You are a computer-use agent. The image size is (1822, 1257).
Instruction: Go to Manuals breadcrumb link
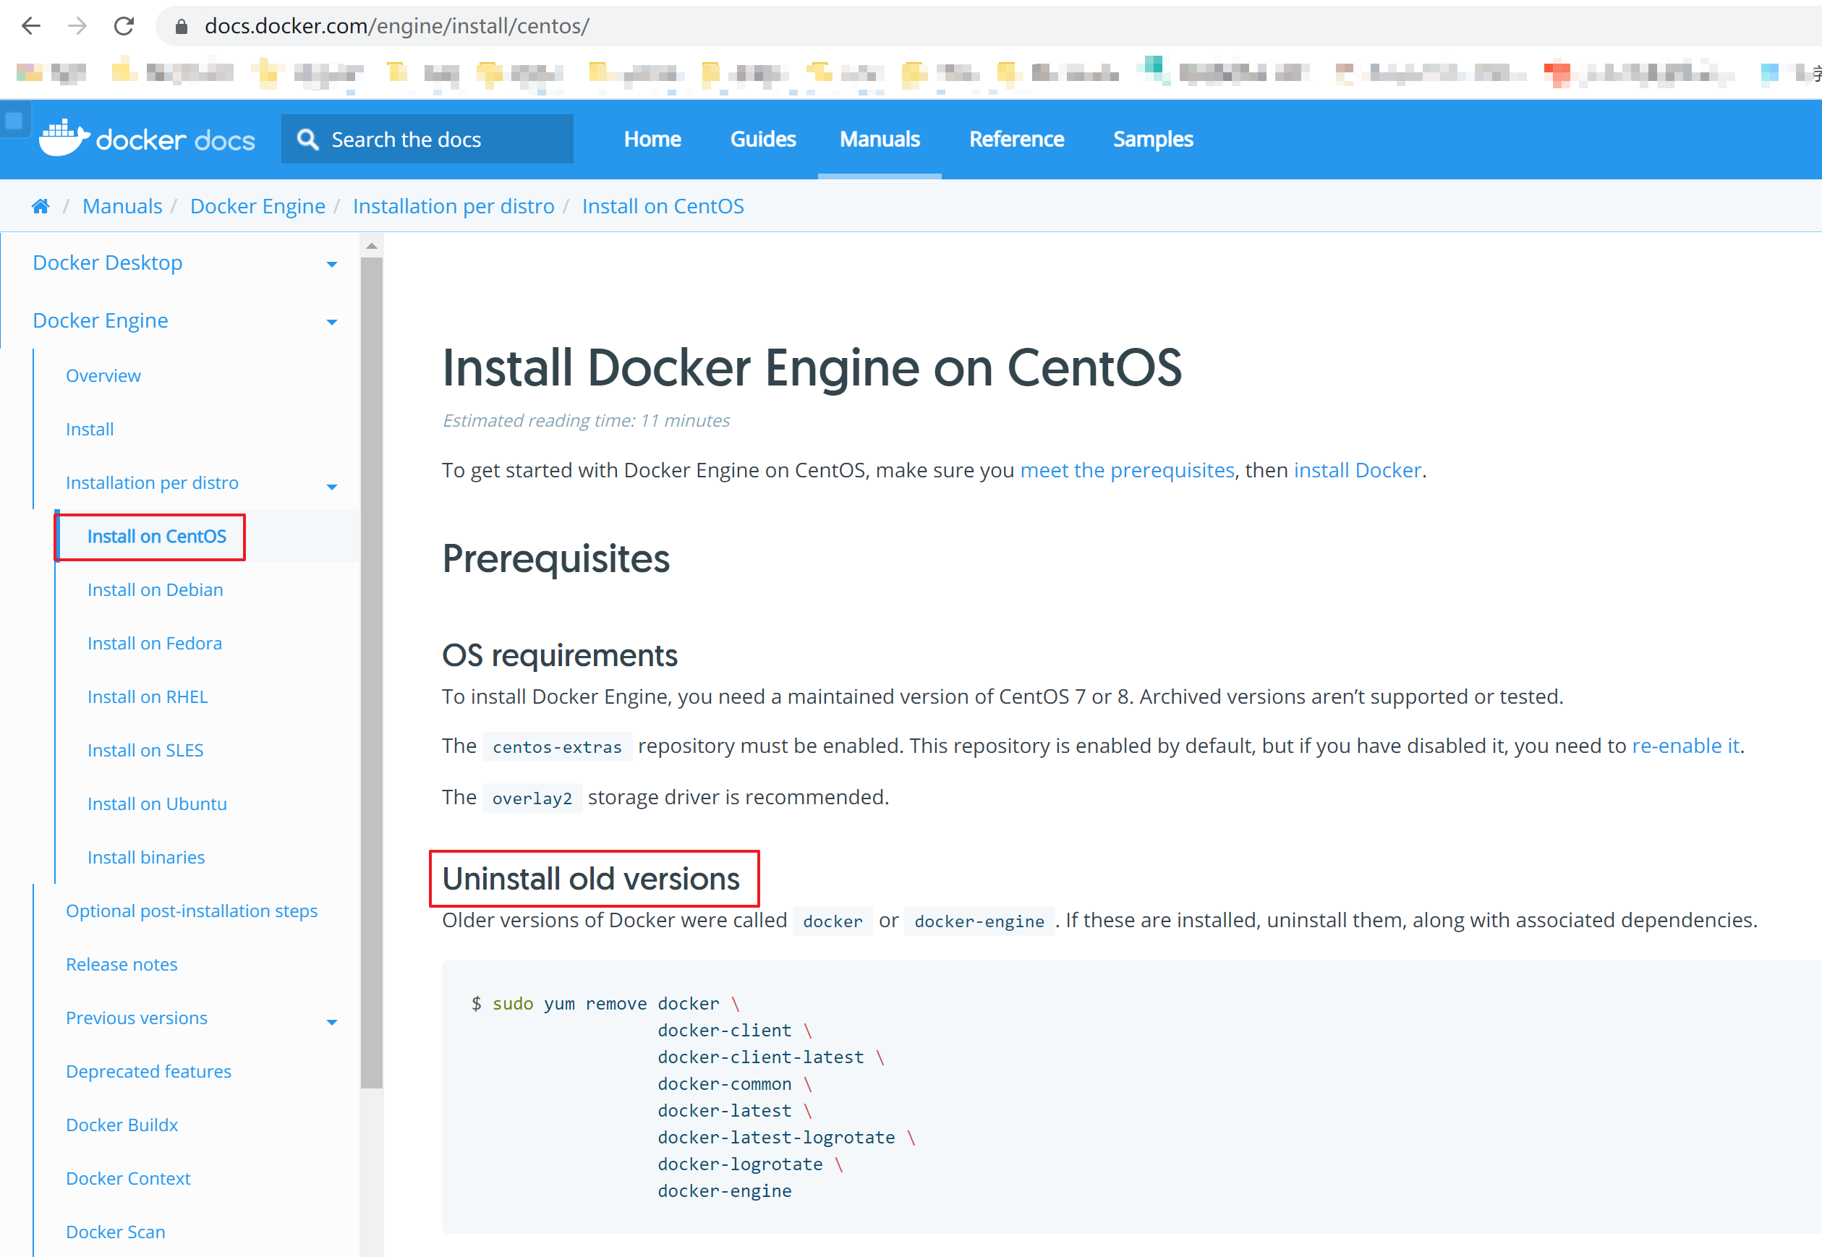tap(122, 206)
